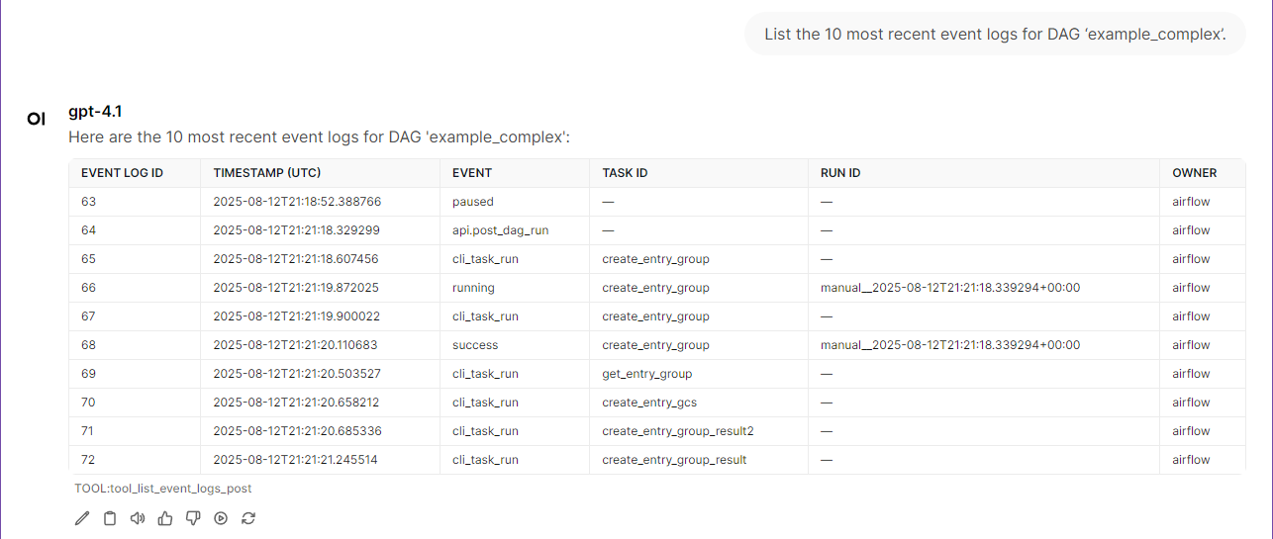The width and height of the screenshot is (1273, 539).
Task: Click the continue response play icon
Action: coord(221,518)
